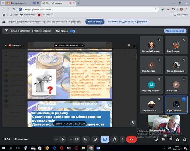Show the participants list icon
Viewport: 190px width, 151px height.
164,139
